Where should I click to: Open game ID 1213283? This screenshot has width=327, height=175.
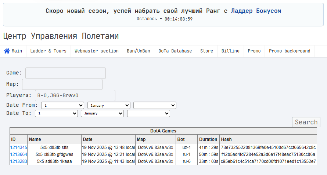coord(18,161)
